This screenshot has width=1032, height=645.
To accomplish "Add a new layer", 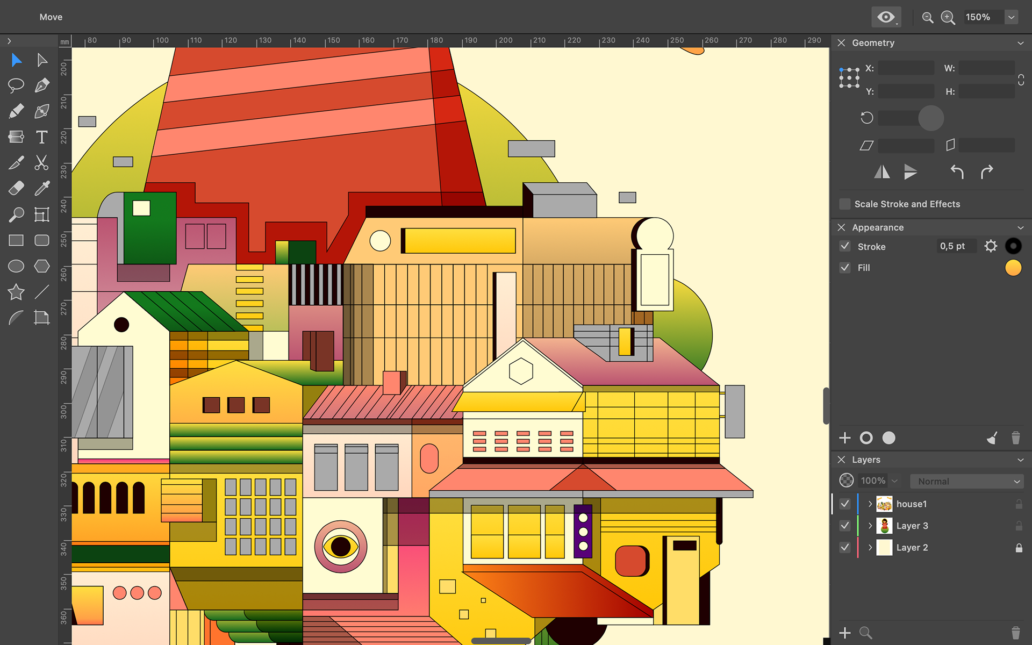I will coord(845,633).
